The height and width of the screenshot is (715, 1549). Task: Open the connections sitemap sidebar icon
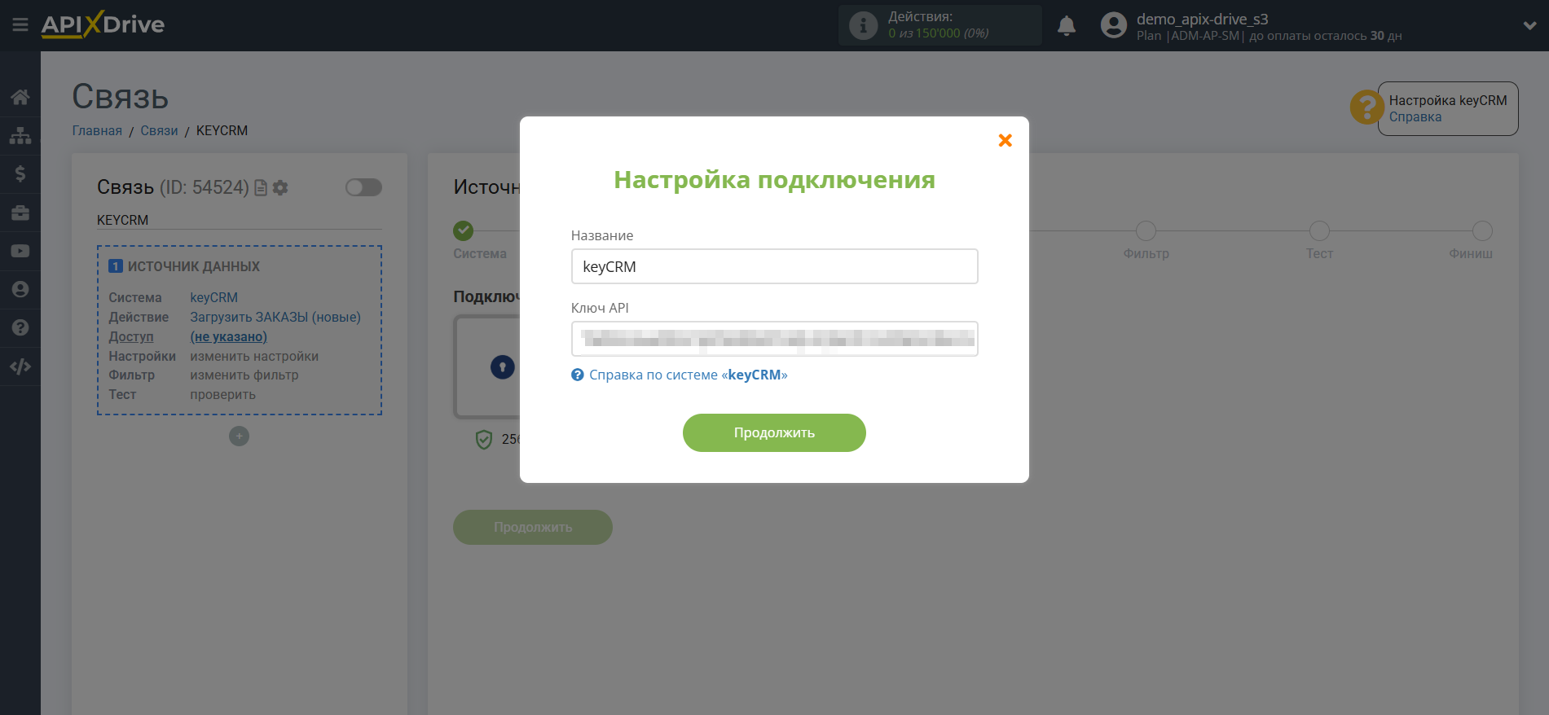pos(20,135)
